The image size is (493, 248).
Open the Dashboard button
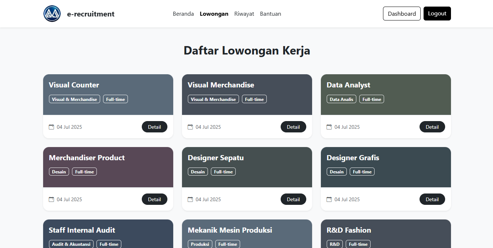click(402, 14)
